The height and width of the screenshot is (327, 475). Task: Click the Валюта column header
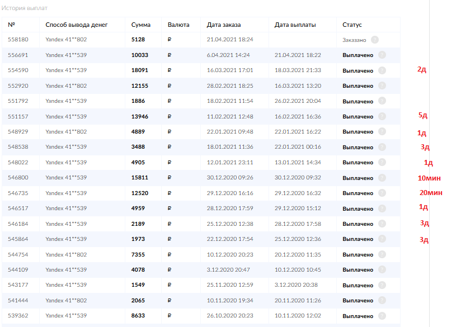pos(178,25)
